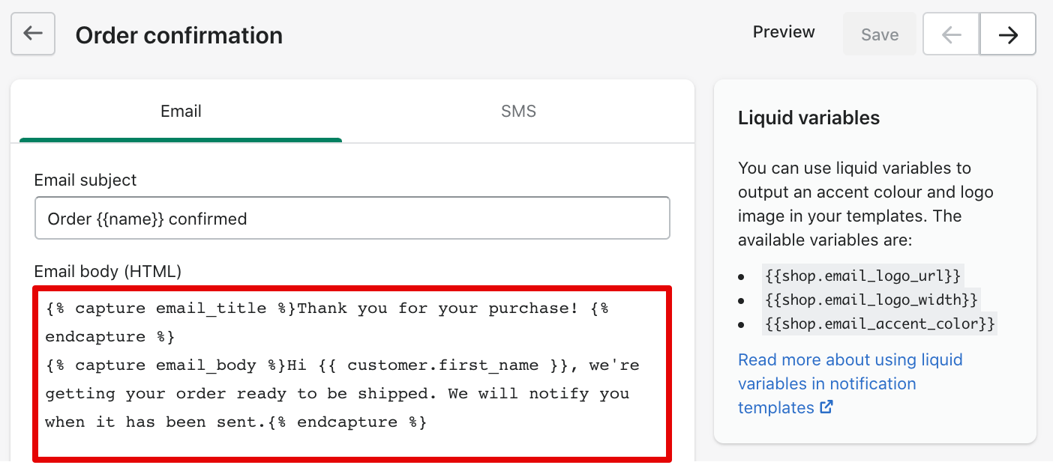Viewport: 1053px width, 465px height.
Task: Open the Preview of the email
Action: [784, 32]
